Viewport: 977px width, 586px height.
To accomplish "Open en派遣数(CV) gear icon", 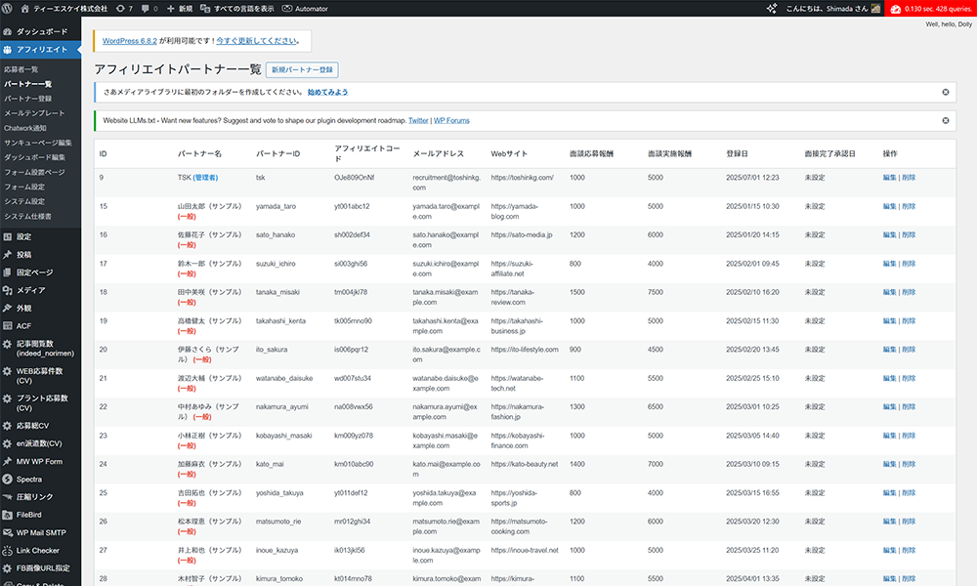I will tap(8, 444).
